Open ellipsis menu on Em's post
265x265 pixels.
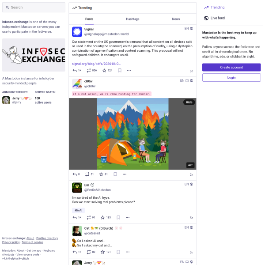(128, 217)
